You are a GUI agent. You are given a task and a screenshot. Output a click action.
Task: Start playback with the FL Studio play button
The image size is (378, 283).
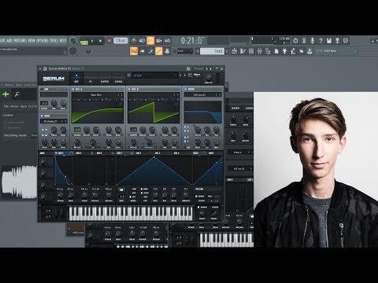click(92, 41)
